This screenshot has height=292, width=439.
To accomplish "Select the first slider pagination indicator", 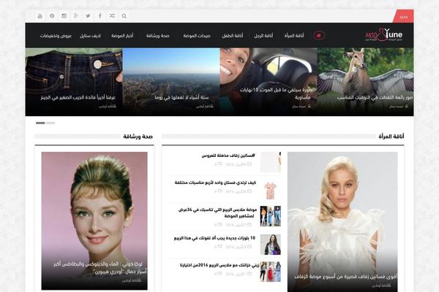I will 40,123.
